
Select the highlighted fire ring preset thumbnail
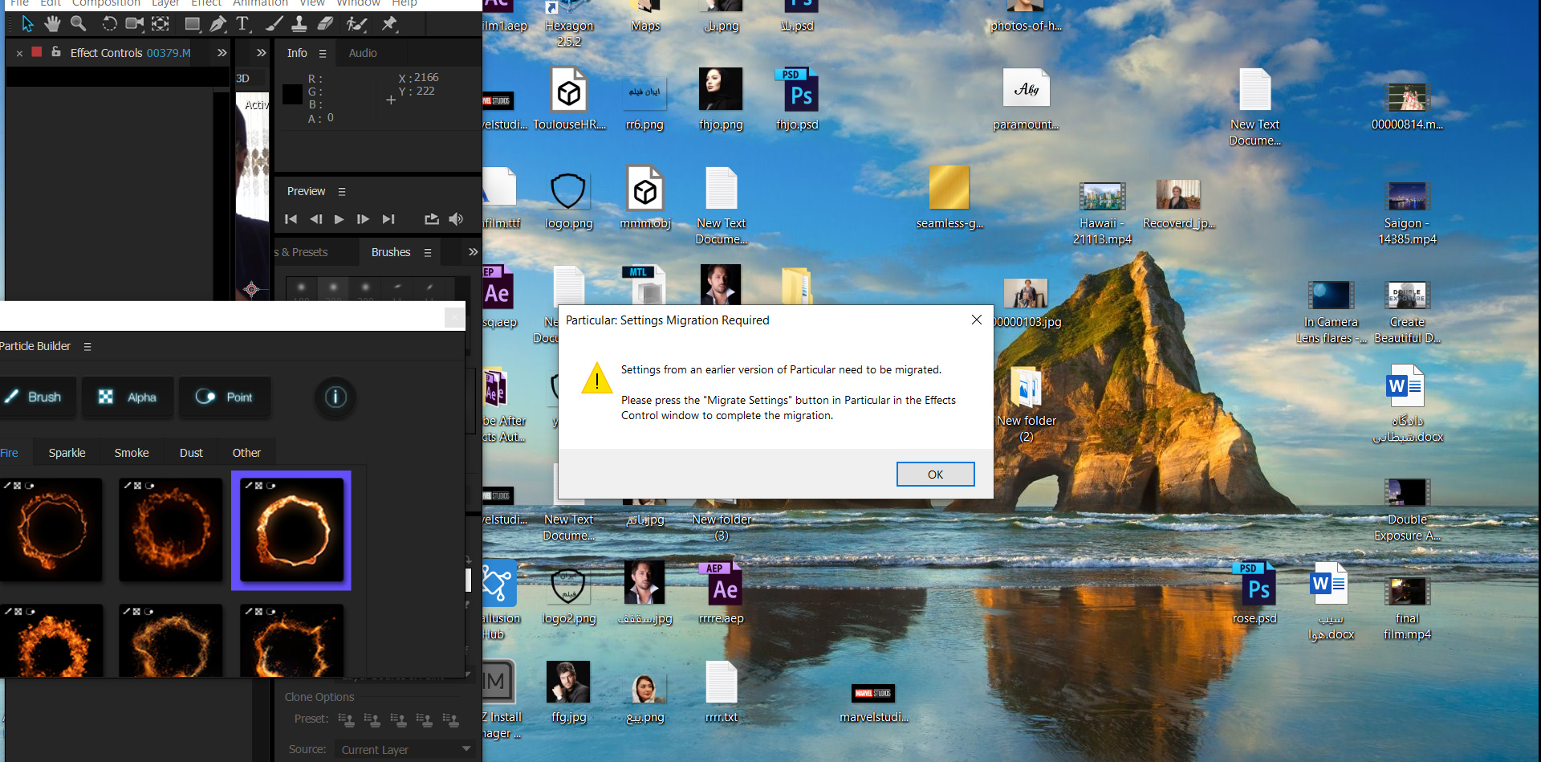tap(291, 531)
